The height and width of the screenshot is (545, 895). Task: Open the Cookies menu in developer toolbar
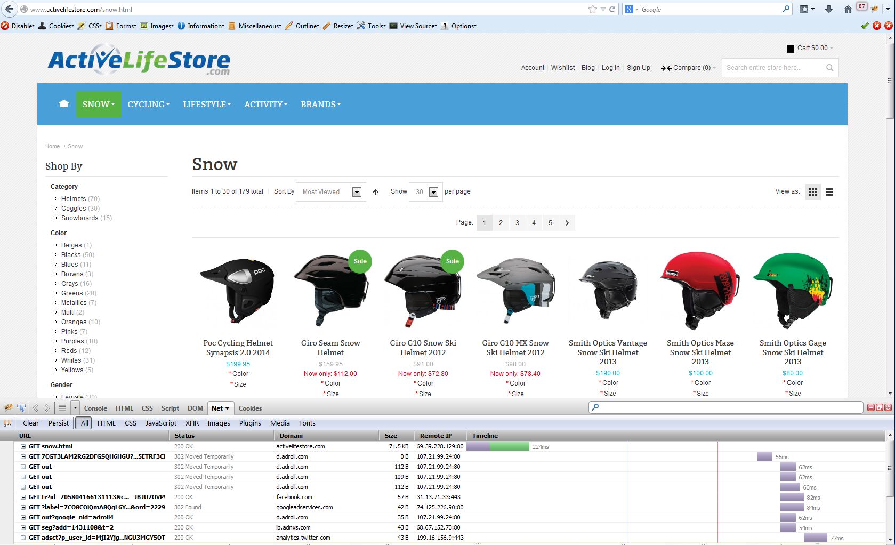57,26
